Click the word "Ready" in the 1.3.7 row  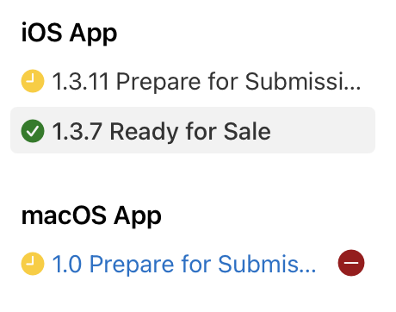(144, 132)
